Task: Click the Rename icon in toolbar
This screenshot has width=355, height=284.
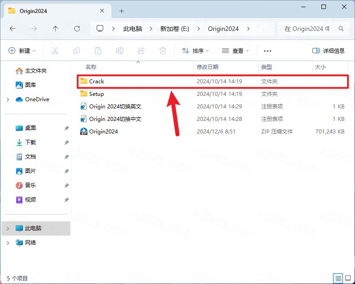Action: tap(120, 51)
